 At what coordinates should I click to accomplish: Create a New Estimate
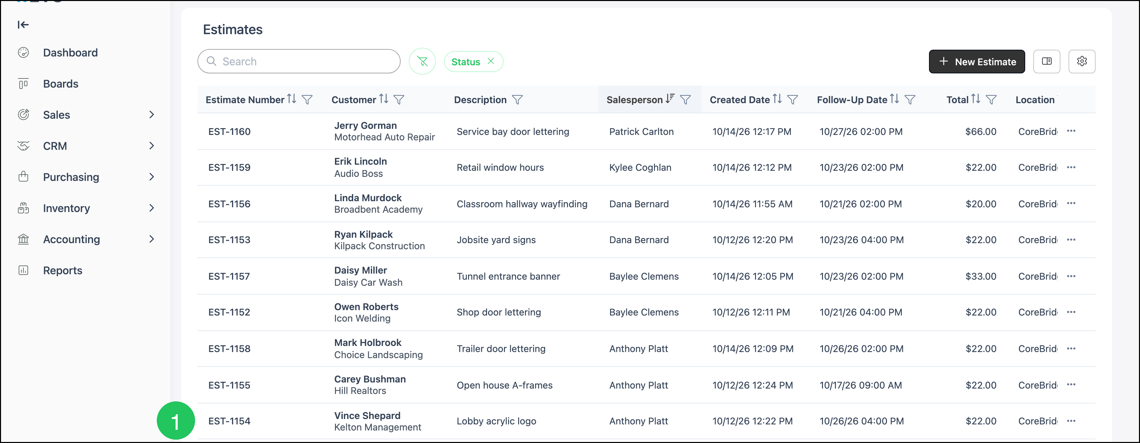pos(977,62)
